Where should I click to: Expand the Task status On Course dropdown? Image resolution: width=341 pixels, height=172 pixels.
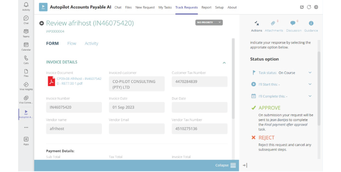(310, 73)
